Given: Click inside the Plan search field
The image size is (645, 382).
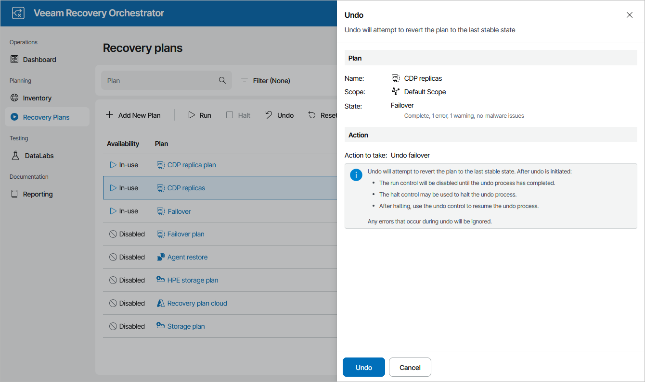Looking at the screenshot, I should (x=159, y=80).
